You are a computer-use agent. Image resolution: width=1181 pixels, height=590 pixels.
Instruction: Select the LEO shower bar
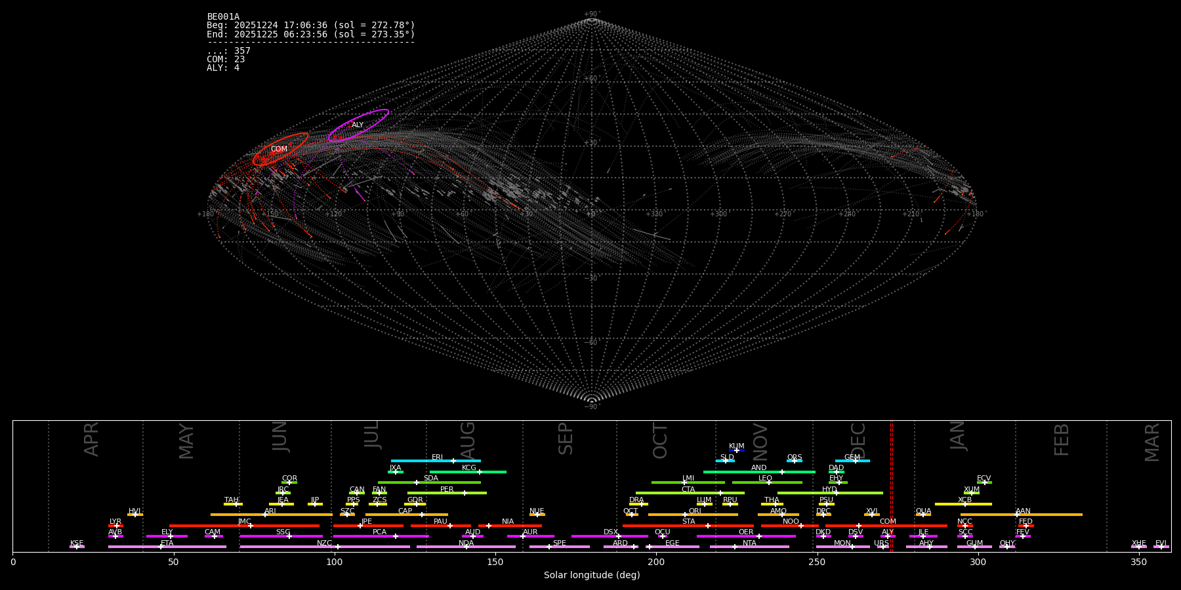tap(767, 482)
